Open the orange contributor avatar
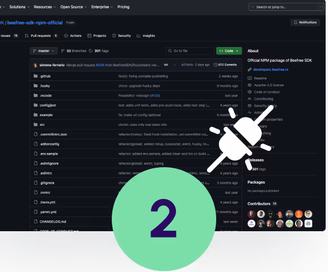Image resolution: width=328 pixels, height=272 pixels. (x=298, y=214)
